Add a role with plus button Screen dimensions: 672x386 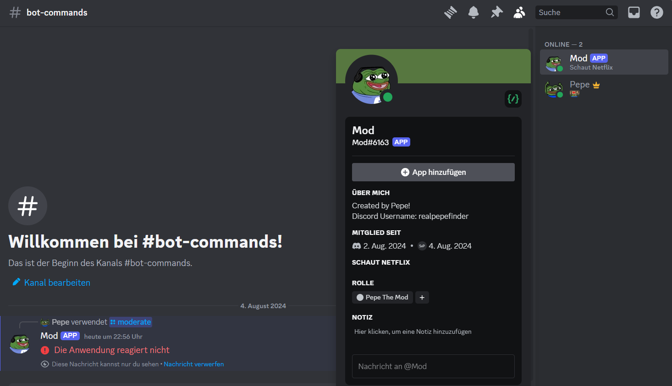422,298
